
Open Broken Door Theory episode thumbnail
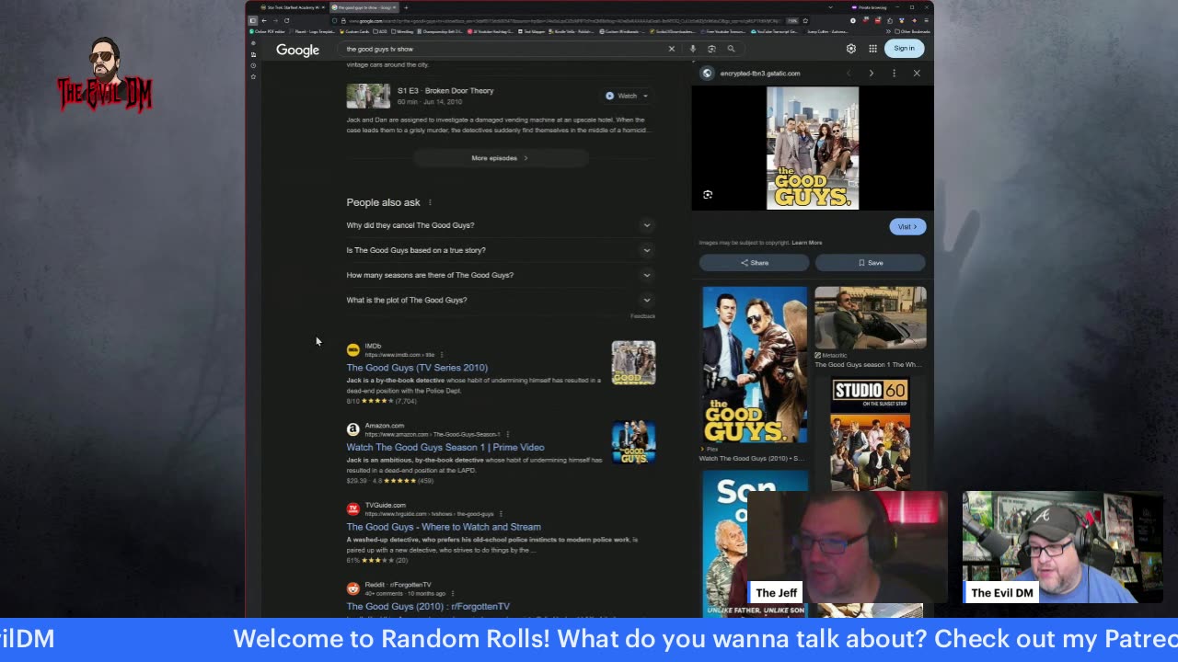(x=368, y=96)
